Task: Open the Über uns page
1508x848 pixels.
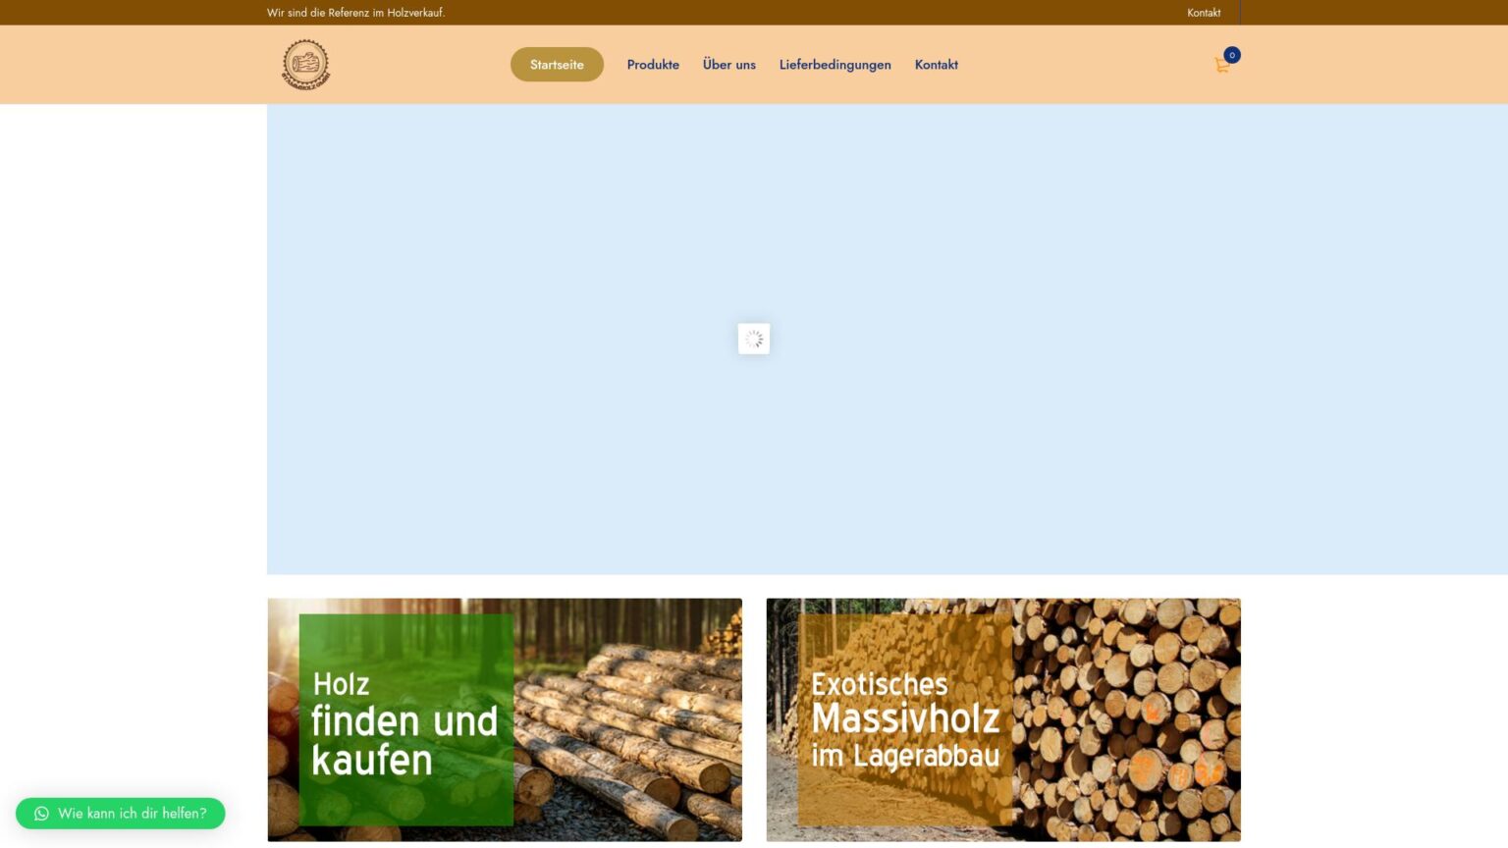Action: [x=729, y=65]
